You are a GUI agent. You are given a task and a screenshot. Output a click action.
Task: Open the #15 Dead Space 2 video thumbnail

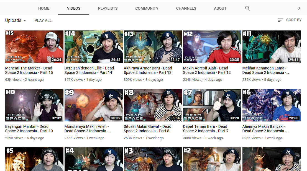click(34, 47)
